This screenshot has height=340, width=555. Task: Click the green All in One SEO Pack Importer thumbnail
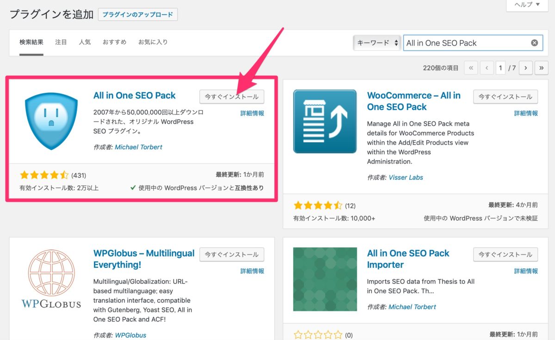tap(325, 279)
